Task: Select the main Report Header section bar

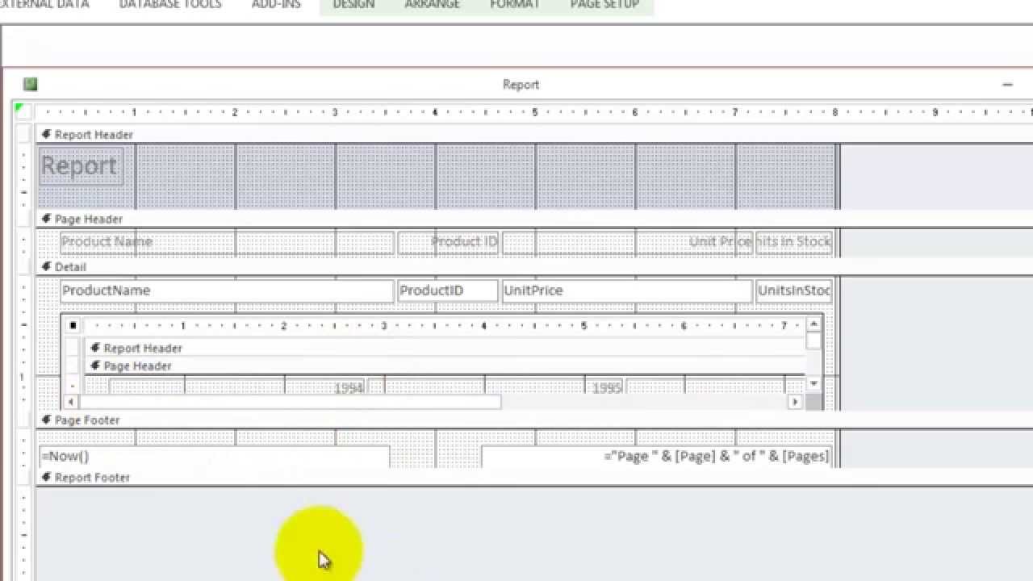Action: pyautogui.click(x=533, y=135)
